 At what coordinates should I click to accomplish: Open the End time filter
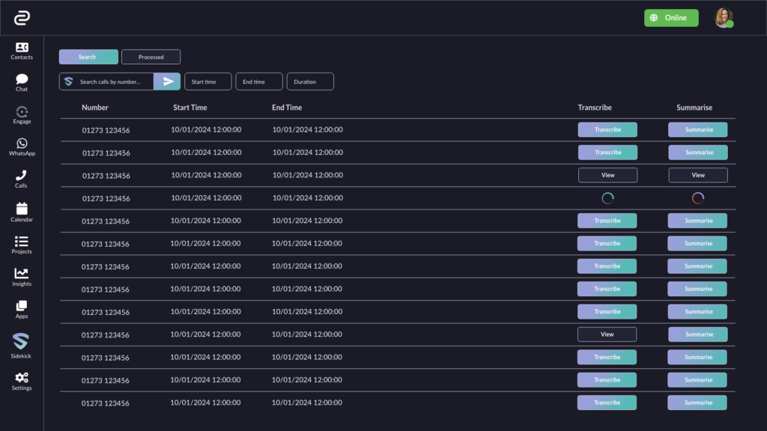tap(258, 82)
